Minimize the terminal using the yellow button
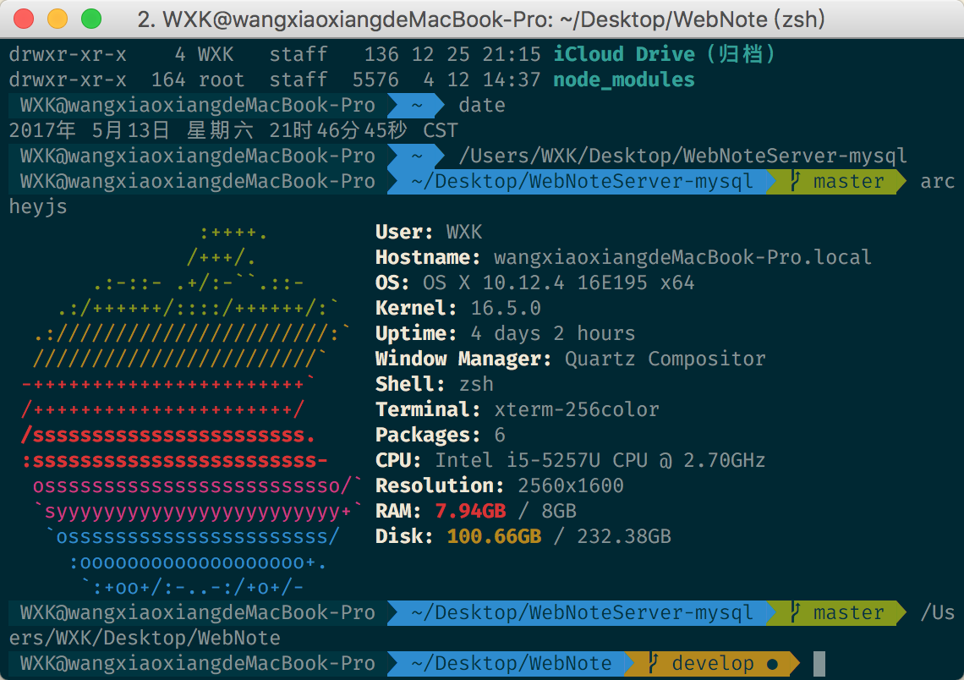 pyautogui.click(x=58, y=19)
